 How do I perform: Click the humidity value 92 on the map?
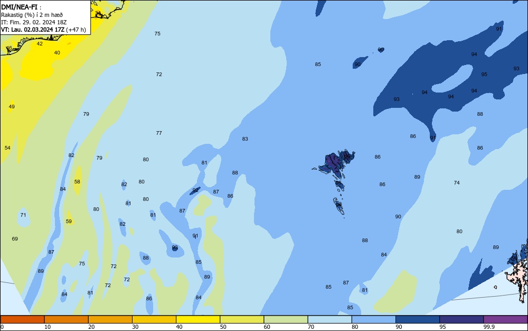coord(195,190)
